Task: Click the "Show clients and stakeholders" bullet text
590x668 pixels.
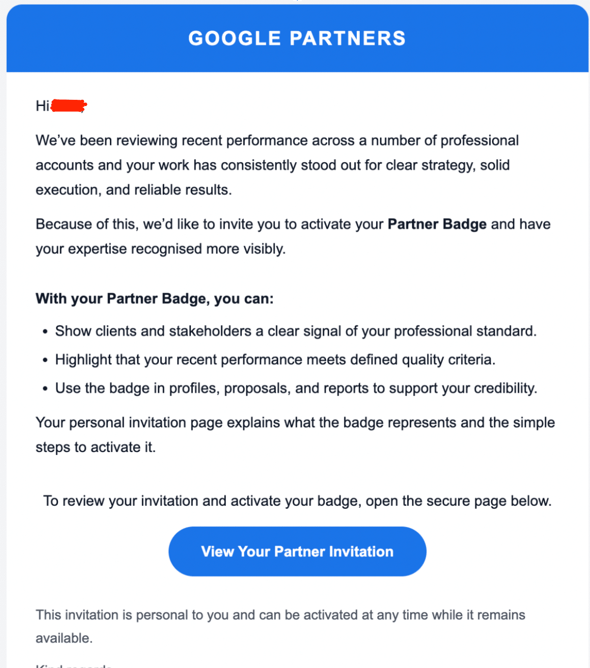Action: coord(295,331)
